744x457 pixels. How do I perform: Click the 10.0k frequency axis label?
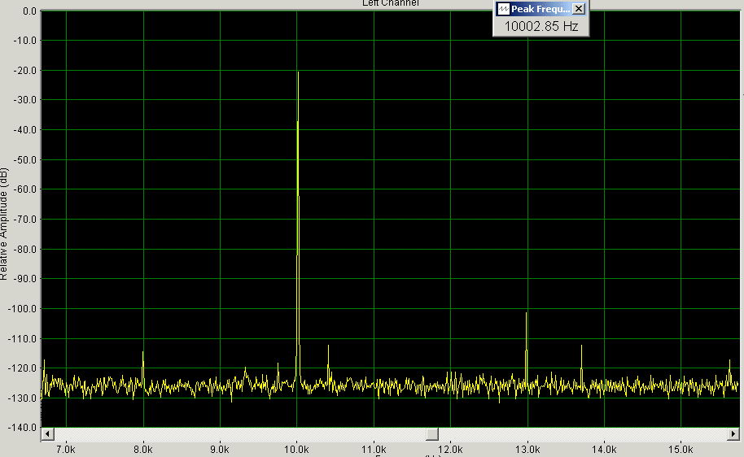point(296,448)
